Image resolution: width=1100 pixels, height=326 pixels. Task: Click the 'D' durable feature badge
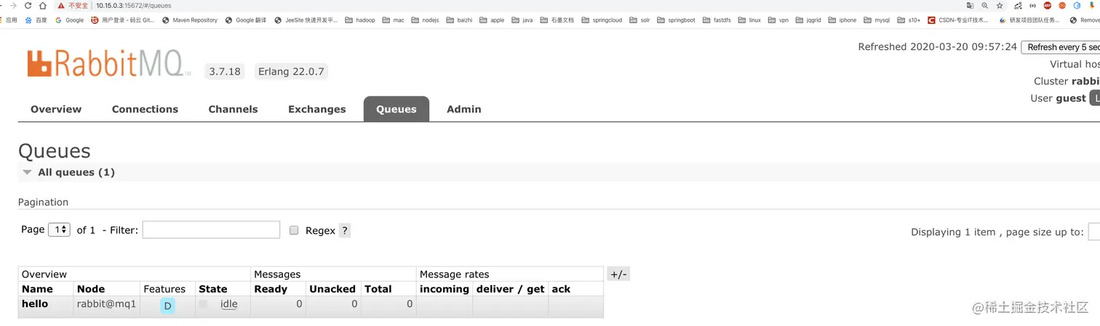tap(167, 306)
